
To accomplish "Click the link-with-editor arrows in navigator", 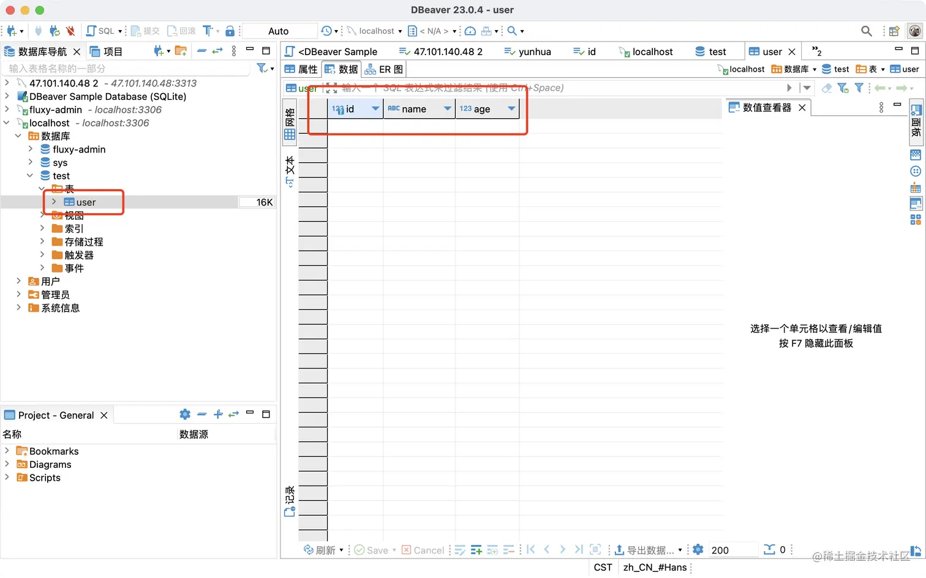I will pyautogui.click(x=217, y=51).
